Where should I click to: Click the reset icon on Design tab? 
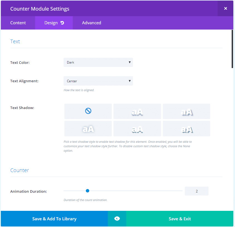click(x=62, y=23)
